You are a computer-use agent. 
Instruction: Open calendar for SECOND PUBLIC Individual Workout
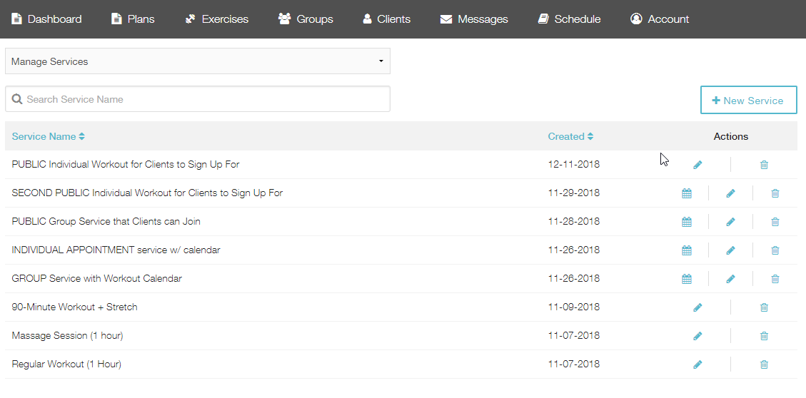point(686,193)
